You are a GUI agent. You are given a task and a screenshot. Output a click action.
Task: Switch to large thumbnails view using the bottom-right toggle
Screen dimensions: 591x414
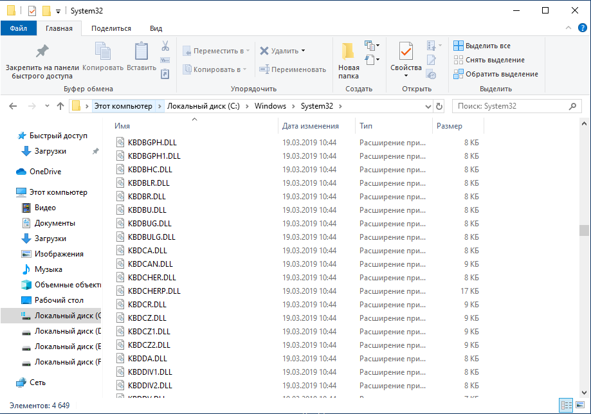580,406
